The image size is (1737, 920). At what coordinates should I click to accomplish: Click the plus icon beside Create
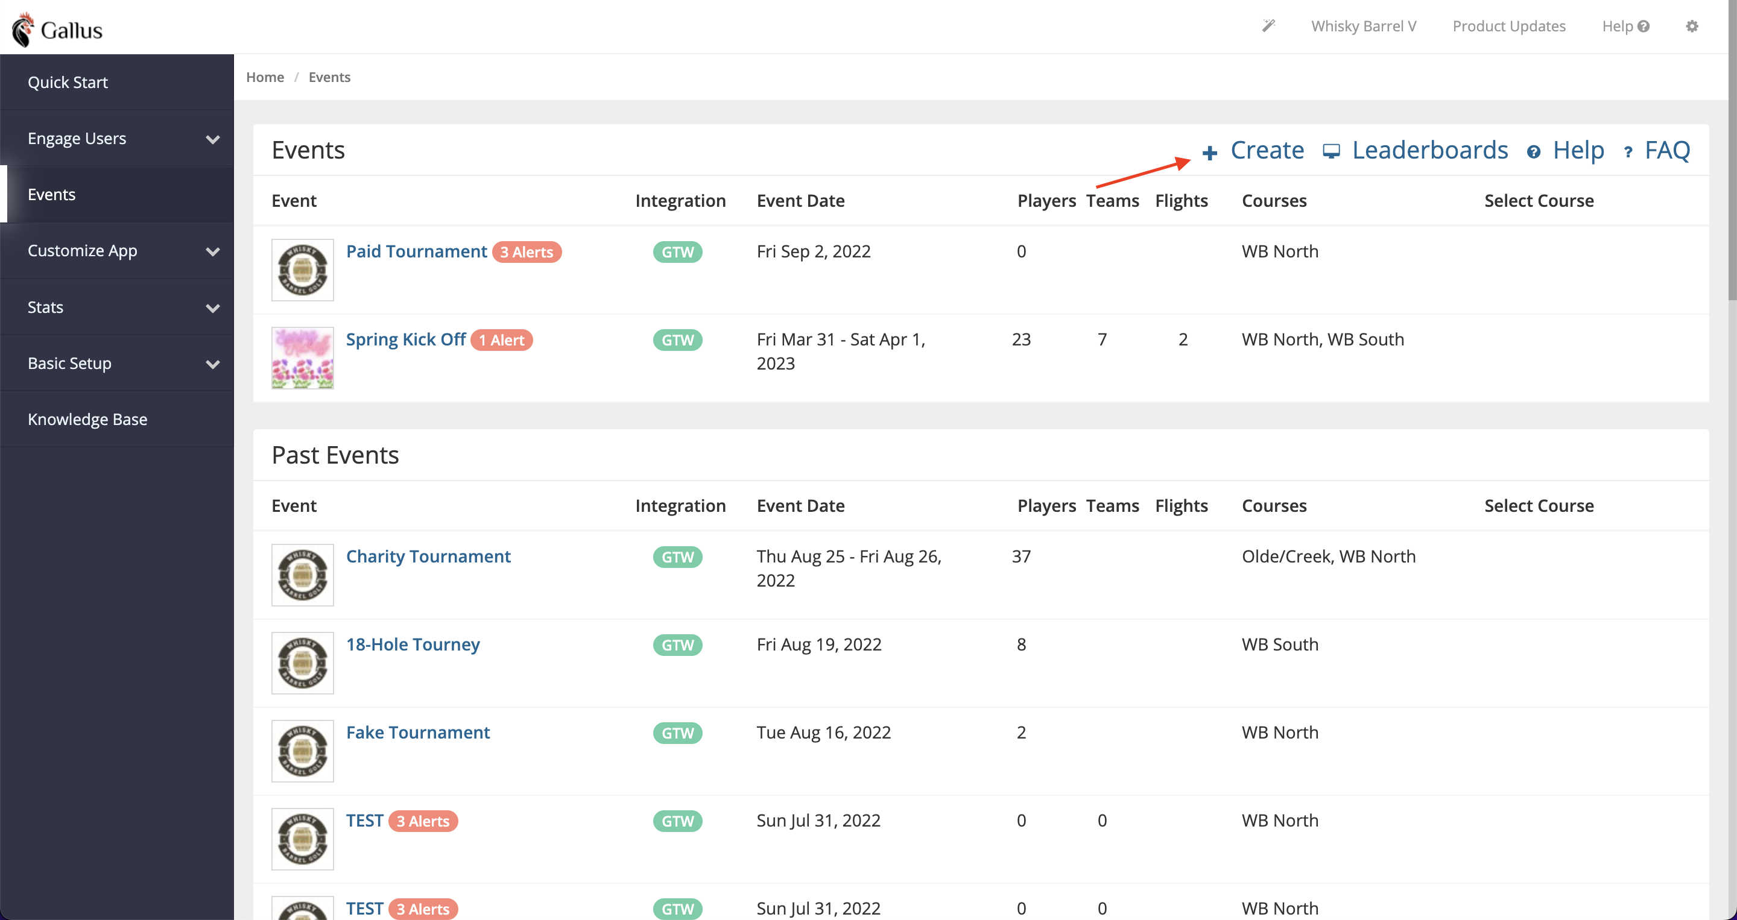click(1210, 153)
